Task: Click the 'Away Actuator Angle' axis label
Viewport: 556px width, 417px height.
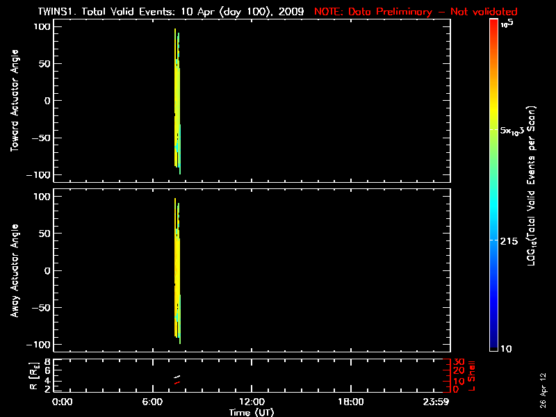Action: [13, 272]
